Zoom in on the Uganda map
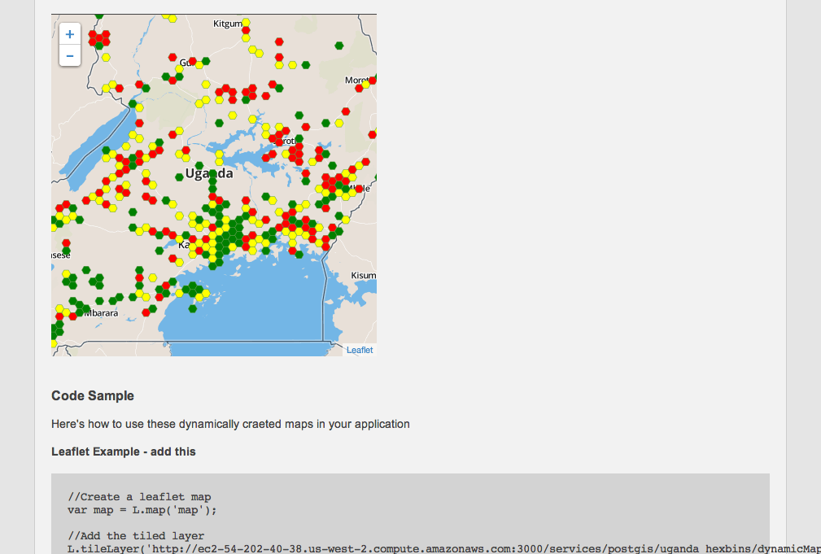This screenshot has height=554, width=821. 70,34
